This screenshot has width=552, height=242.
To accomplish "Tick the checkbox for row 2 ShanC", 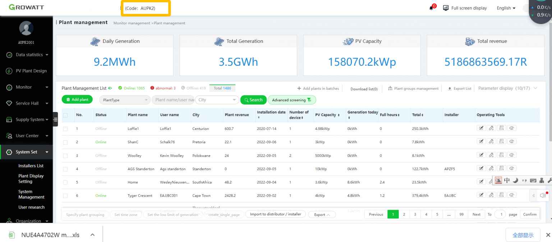I will pyautogui.click(x=65, y=142).
